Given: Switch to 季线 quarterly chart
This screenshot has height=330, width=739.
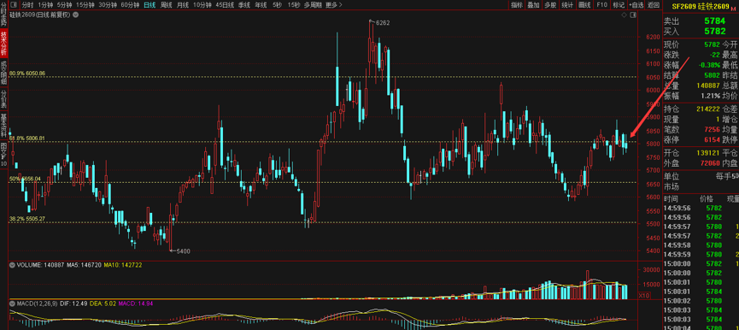Looking at the screenshot, I should coord(243,5).
